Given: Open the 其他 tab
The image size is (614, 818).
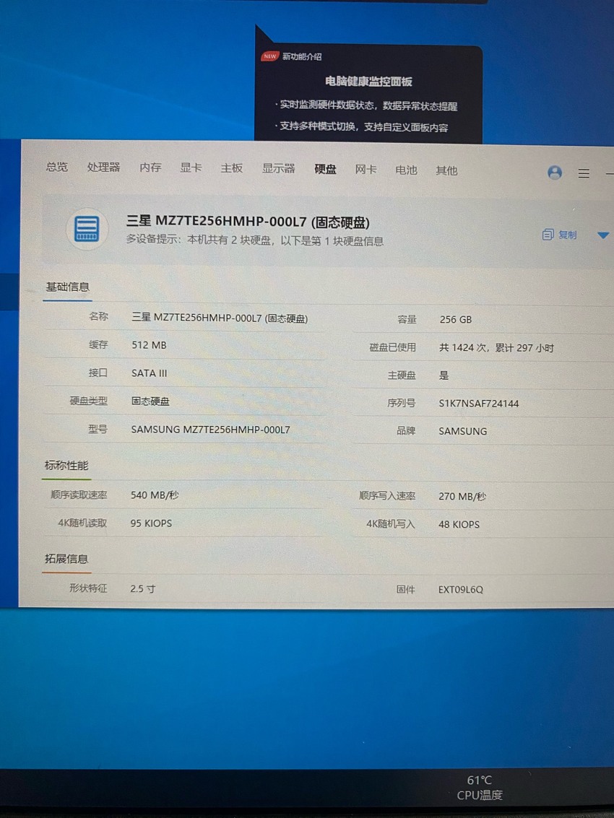Looking at the screenshot, I should pos(446,170).
